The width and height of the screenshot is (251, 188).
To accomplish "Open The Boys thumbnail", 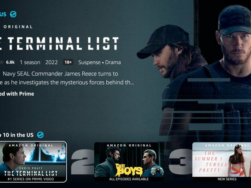I will (129, 162).
